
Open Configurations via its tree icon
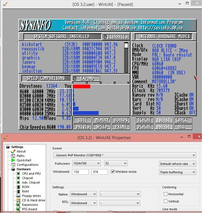coord(12,165)
